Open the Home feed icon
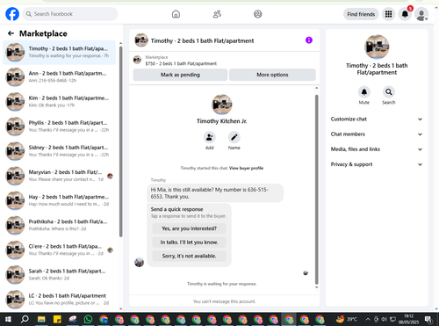Screen dimensions: 439x326 176,14
